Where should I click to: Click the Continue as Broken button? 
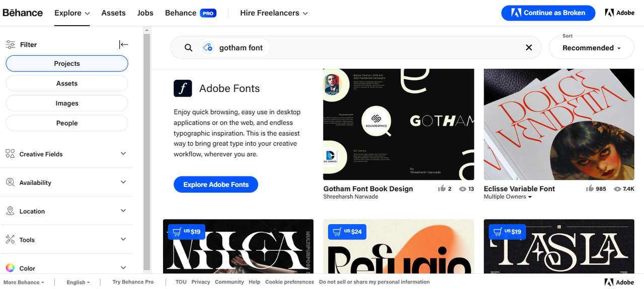pyautogui.click(x=548, y=13)
